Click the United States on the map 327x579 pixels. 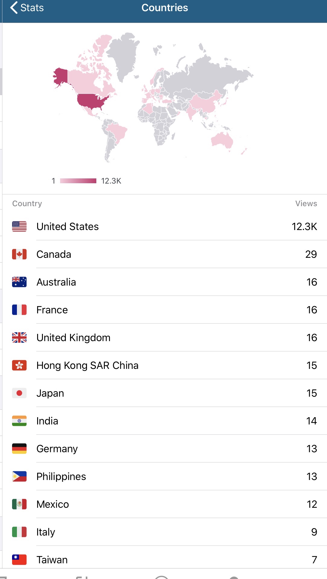tap(92, 101)
